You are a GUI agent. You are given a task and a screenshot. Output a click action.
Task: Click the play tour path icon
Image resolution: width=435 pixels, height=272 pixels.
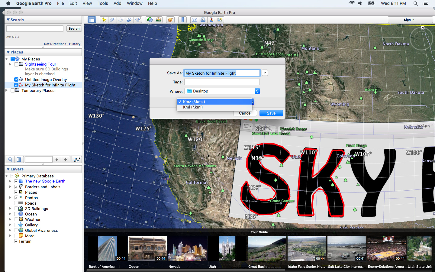tap(76, 160)
